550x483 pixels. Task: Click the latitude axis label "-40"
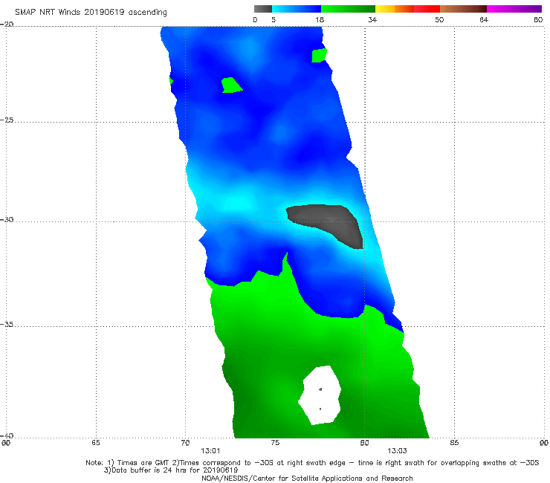[7, 436]
